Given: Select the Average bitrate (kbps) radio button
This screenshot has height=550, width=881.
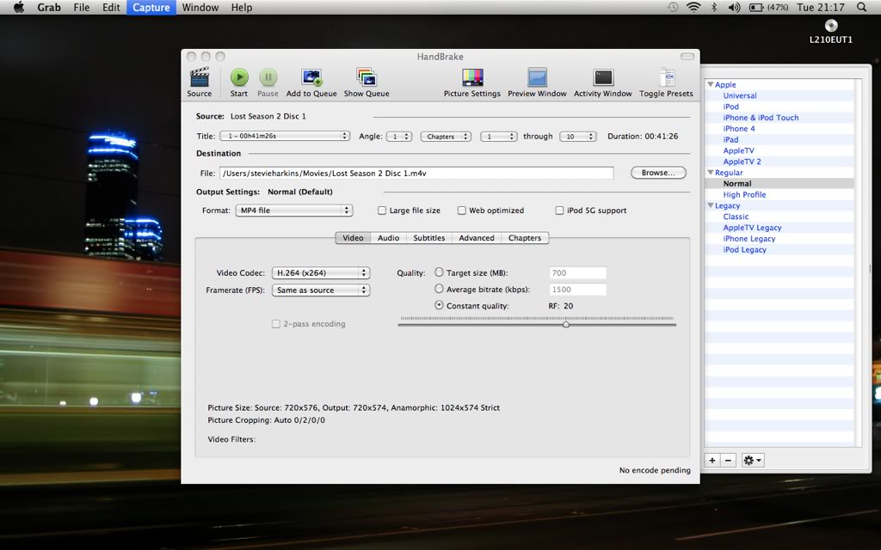Looking at the screenshot, I should click(x=440, y=289).
